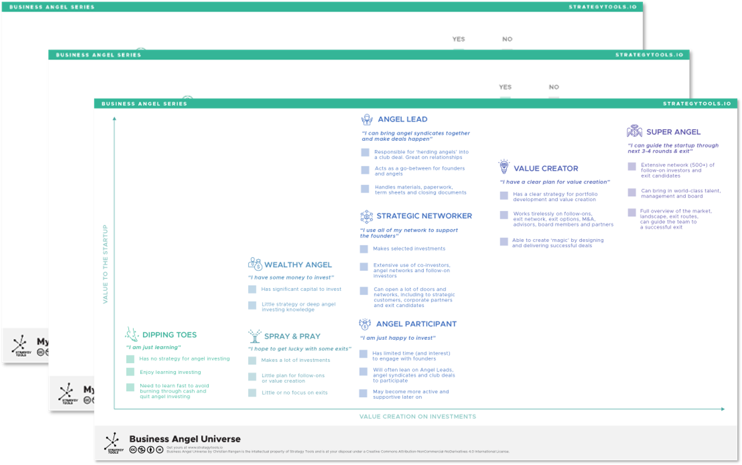Tick 'Can bring in world-class talent' checkbox
Viewport: 742px width, 465px height.
(x=631, y=193)
